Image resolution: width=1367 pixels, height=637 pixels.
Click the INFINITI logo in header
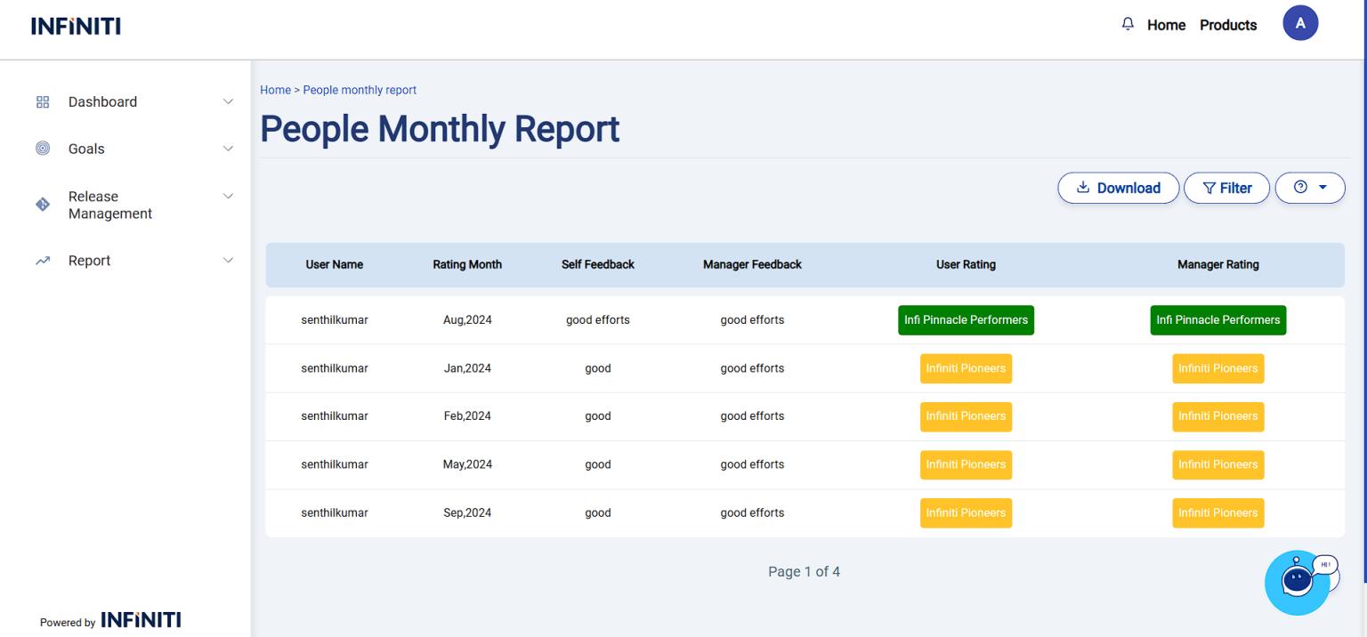tap(76, 26)
